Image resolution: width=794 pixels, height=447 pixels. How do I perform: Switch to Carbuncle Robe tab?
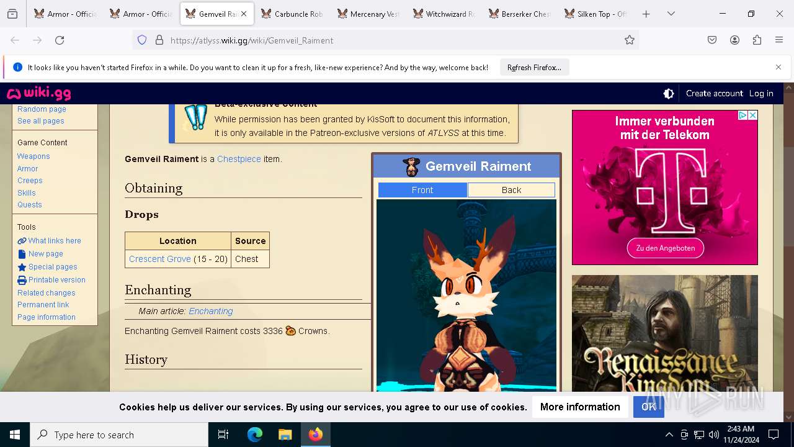pos(292,14)
